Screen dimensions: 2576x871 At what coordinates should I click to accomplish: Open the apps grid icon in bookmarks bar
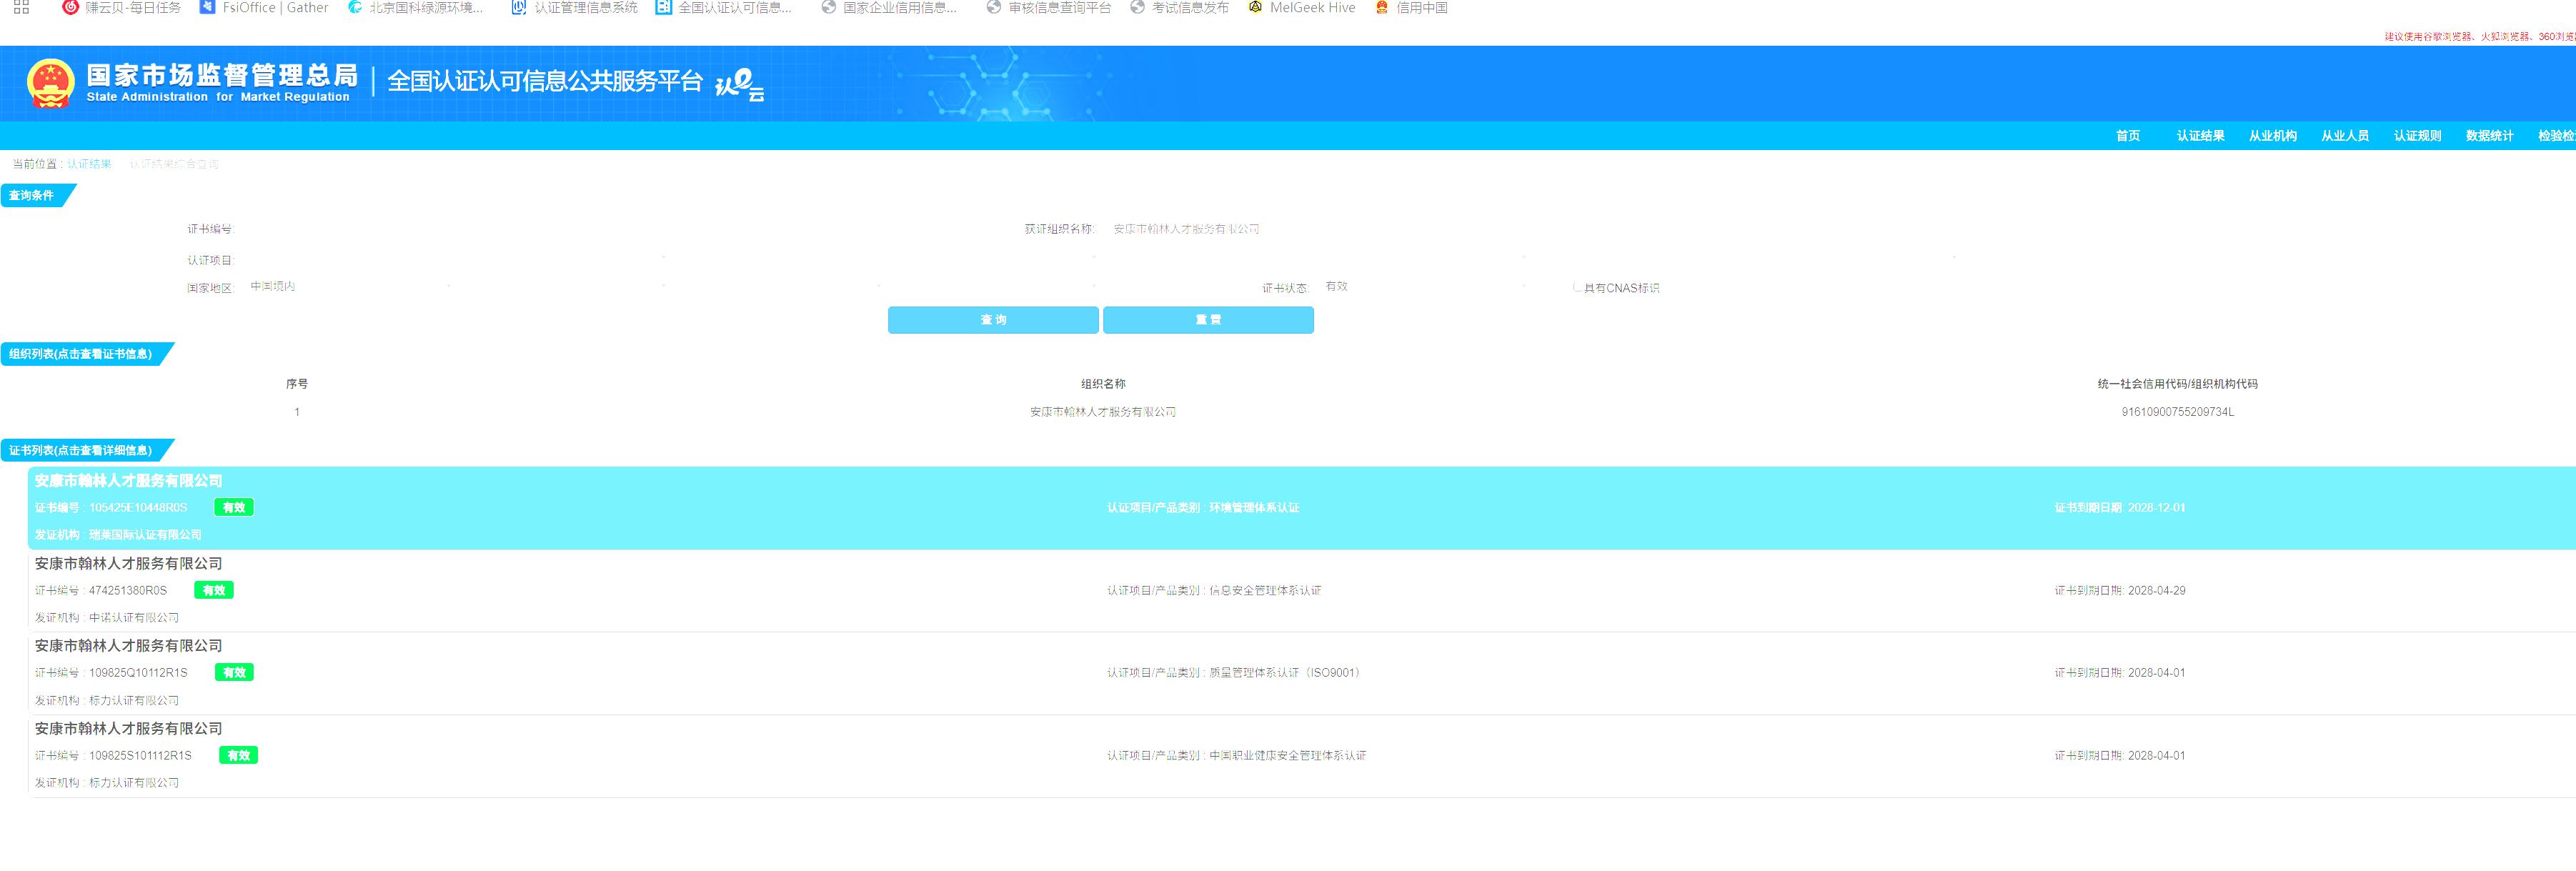(21, 7)
